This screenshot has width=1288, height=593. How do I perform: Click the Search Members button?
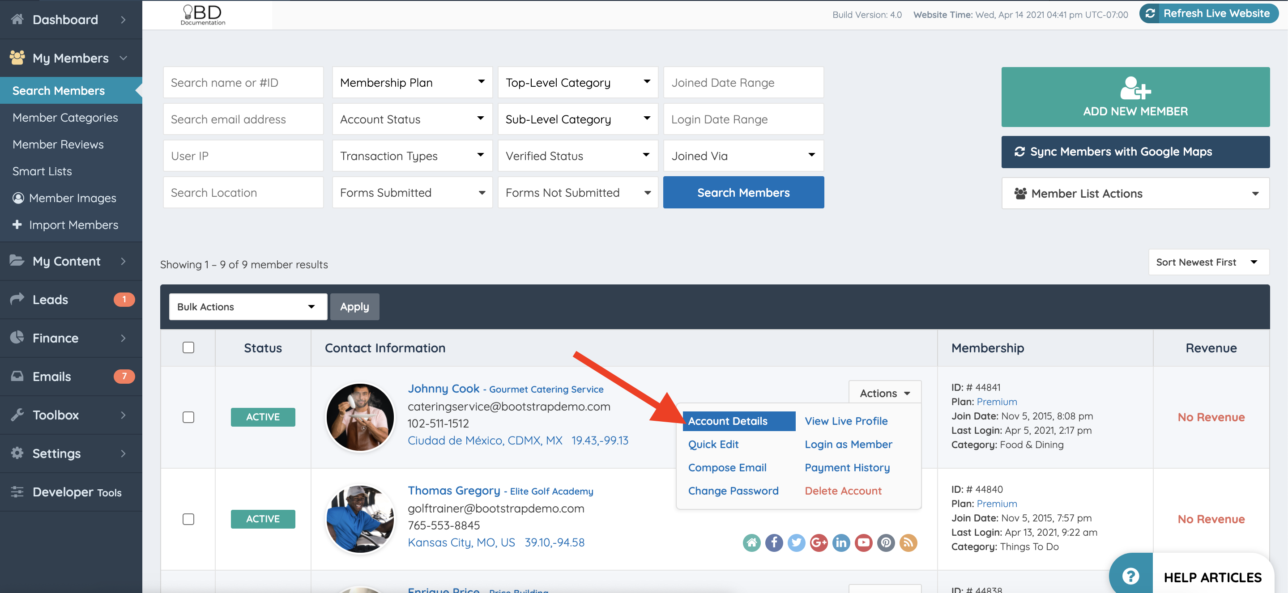pos(743,192)
